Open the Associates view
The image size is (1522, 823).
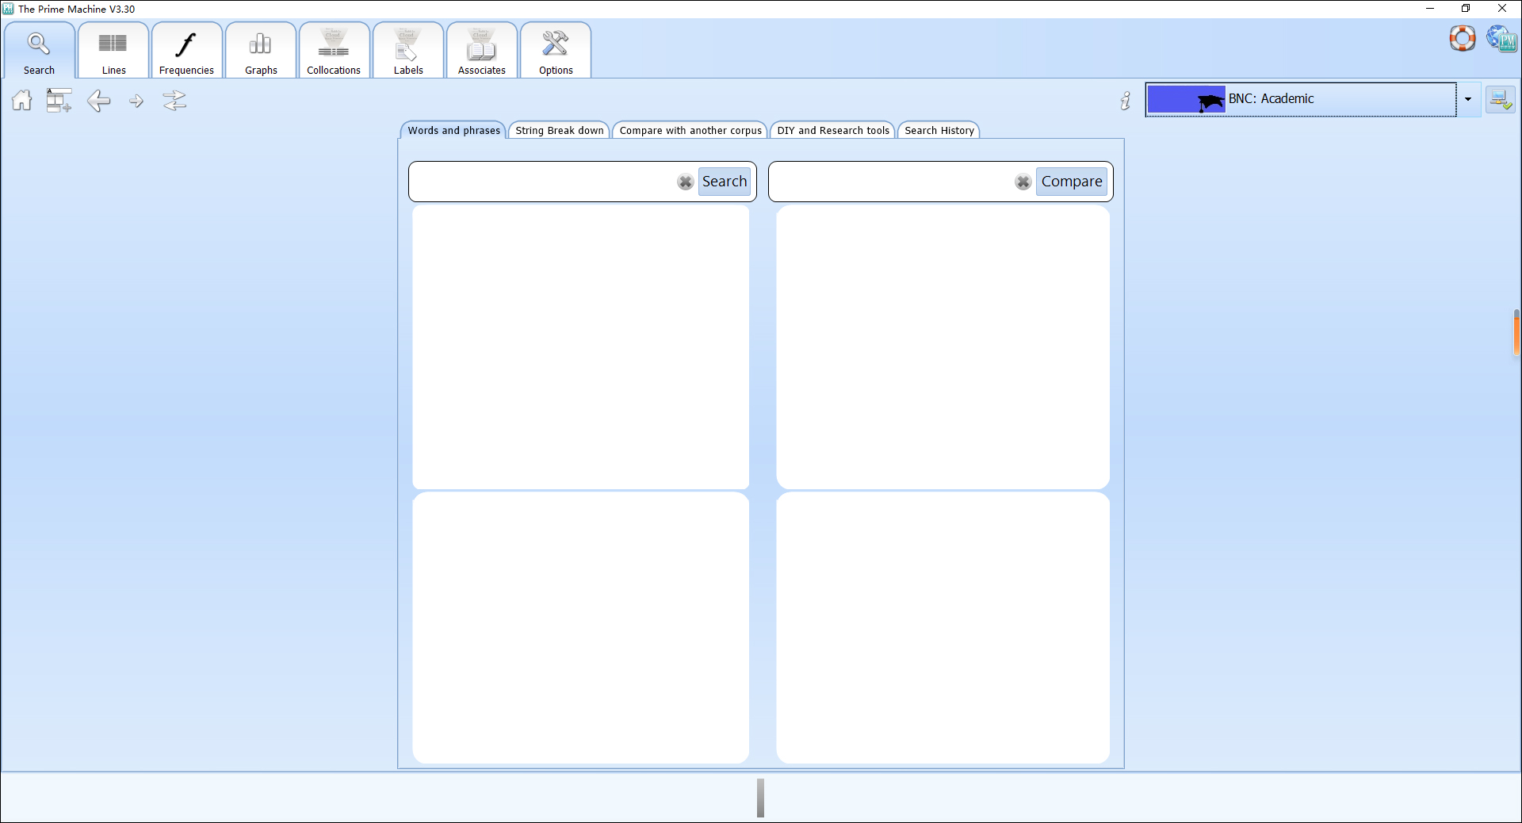point(482,51)
